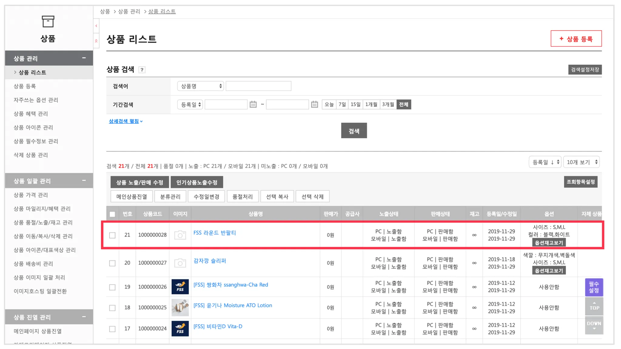The height and width of the screenshot is (349, 621).
Task: Click the + 상품 등록 button
Action: (x=576, y=39)
